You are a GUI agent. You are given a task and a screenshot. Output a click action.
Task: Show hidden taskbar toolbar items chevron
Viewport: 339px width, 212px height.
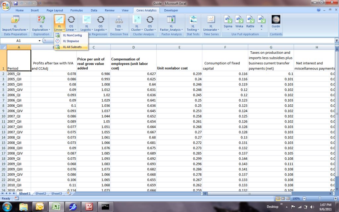[x=281, y=204]
